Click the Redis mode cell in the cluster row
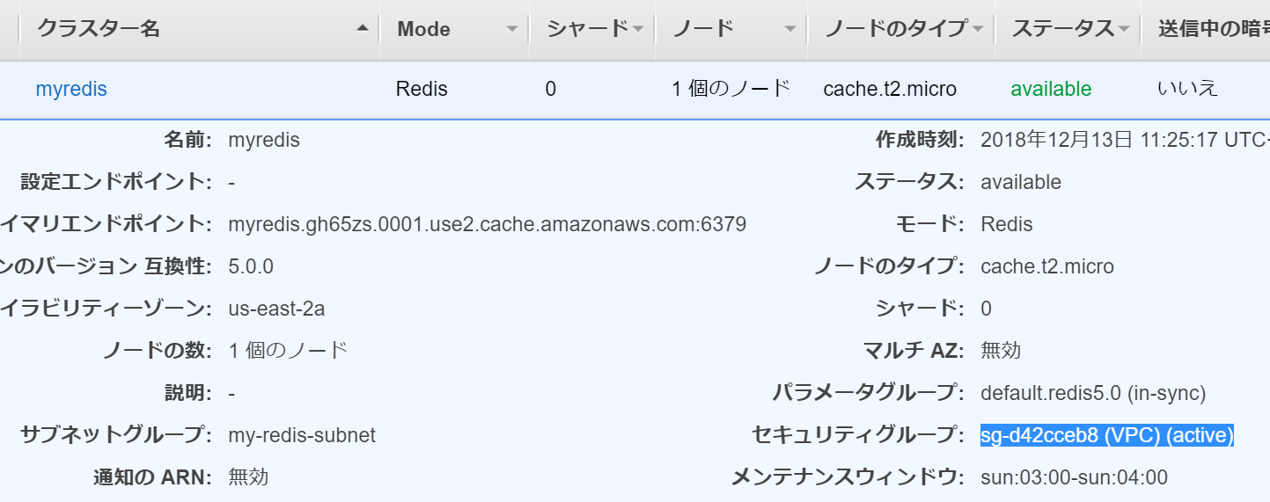The image size is (1270, 502). [x=422, y=89]
